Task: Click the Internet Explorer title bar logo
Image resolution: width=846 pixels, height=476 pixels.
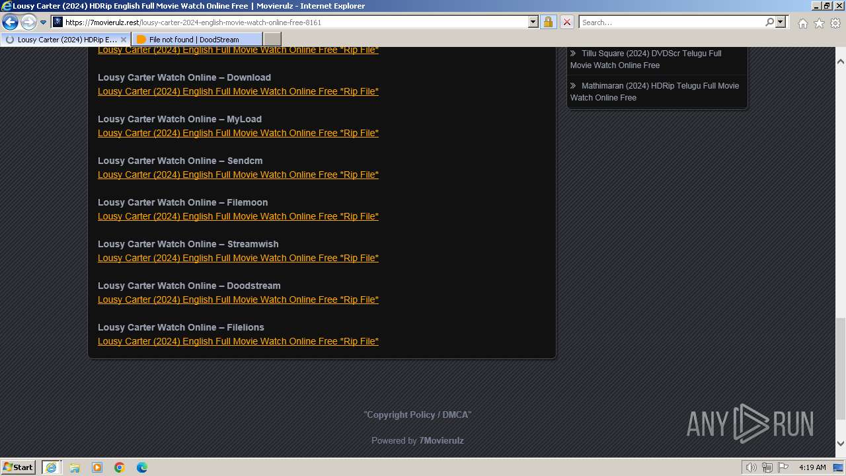Action: [x=7, y=6]
